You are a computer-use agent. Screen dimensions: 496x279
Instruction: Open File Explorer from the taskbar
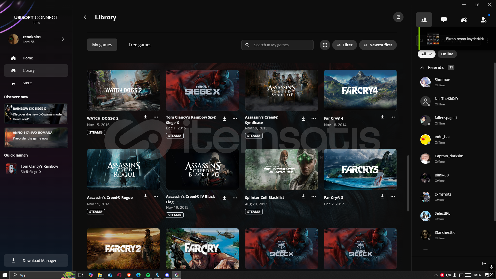100,275
